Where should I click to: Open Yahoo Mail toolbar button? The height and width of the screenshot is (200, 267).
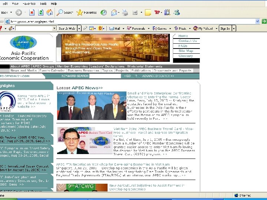pyautogui.click(x=115, y=29)
